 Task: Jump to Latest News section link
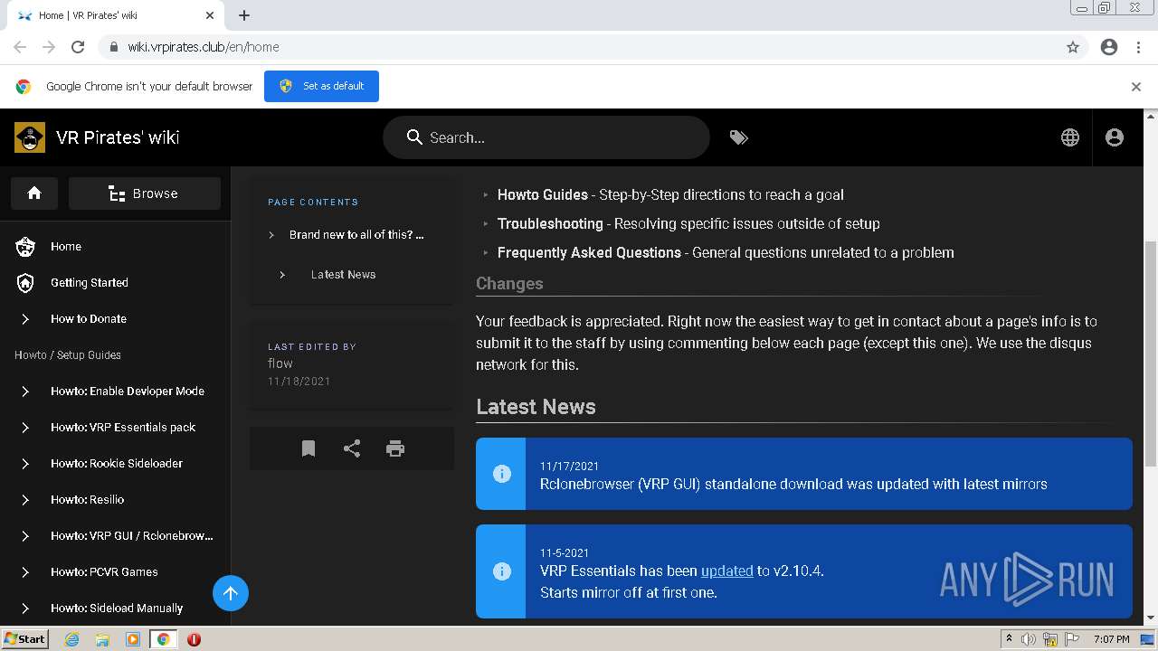(343, 275)
